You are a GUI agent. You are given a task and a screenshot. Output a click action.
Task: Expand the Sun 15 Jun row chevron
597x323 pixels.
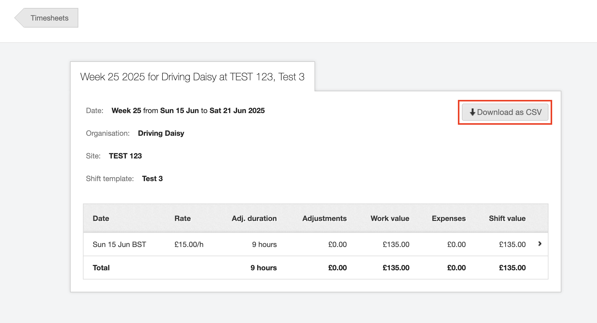click(x=540, y=244)
